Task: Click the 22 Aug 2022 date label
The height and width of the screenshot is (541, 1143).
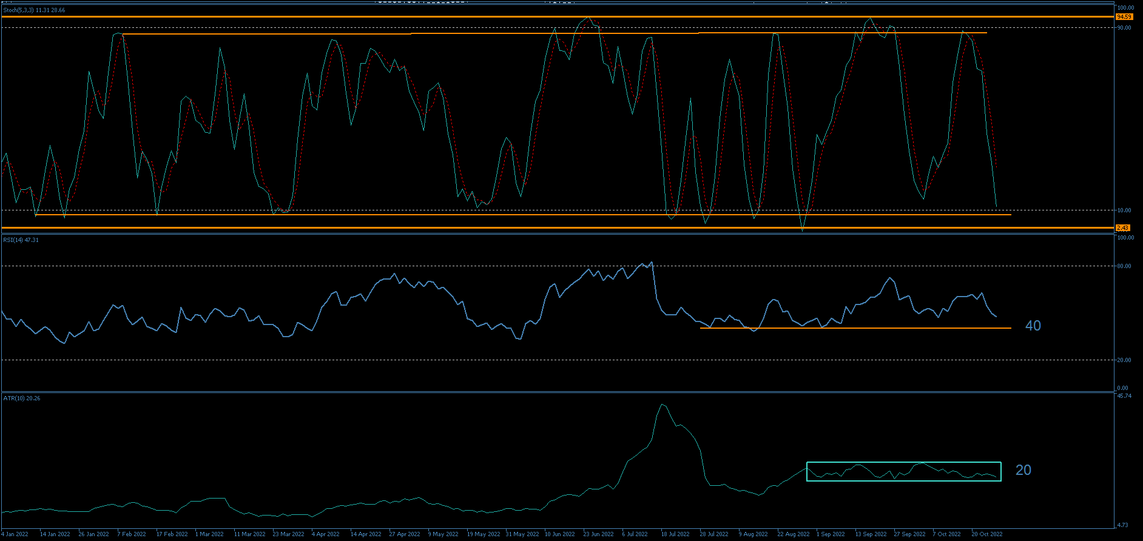Action: point(794,534)
